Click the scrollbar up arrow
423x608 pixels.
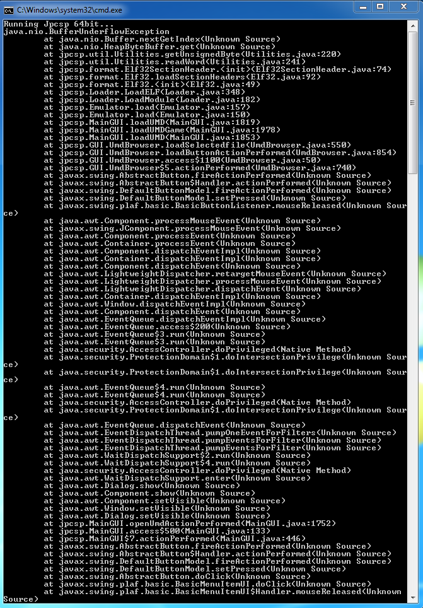pos(413,25)
